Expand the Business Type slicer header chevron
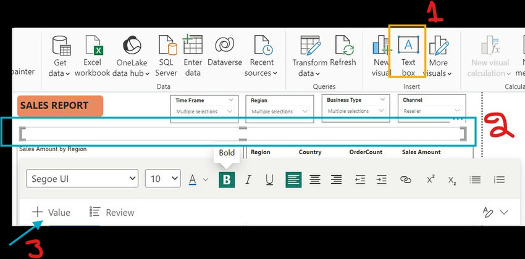 point(382,99)
